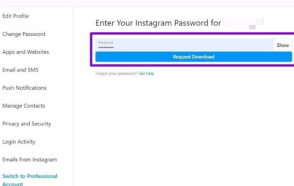Navigate to Push Notifications settings
Image resolution: width=294 pixels, height=186 pixels.
coord(24,88)
